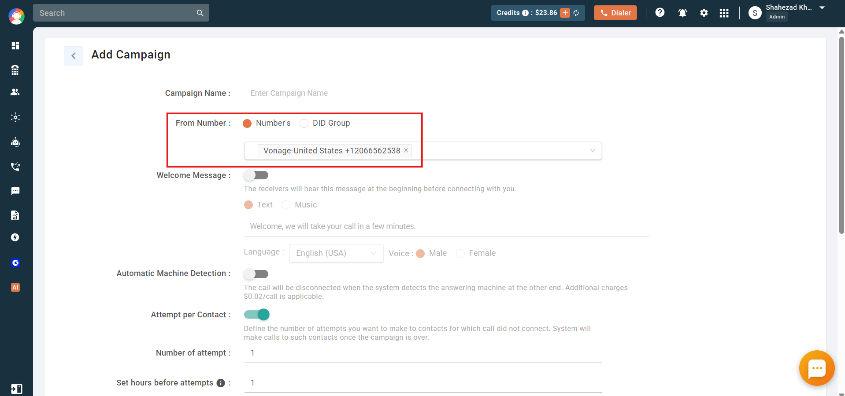Expand the From Number dropdown arrow

point(593,151)
